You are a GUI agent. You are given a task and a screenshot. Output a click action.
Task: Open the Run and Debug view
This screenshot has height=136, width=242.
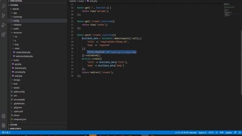(3, 25)
